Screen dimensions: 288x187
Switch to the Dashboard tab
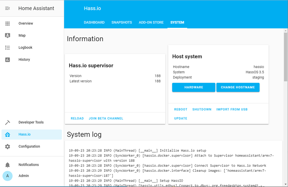tap(94, 22)
